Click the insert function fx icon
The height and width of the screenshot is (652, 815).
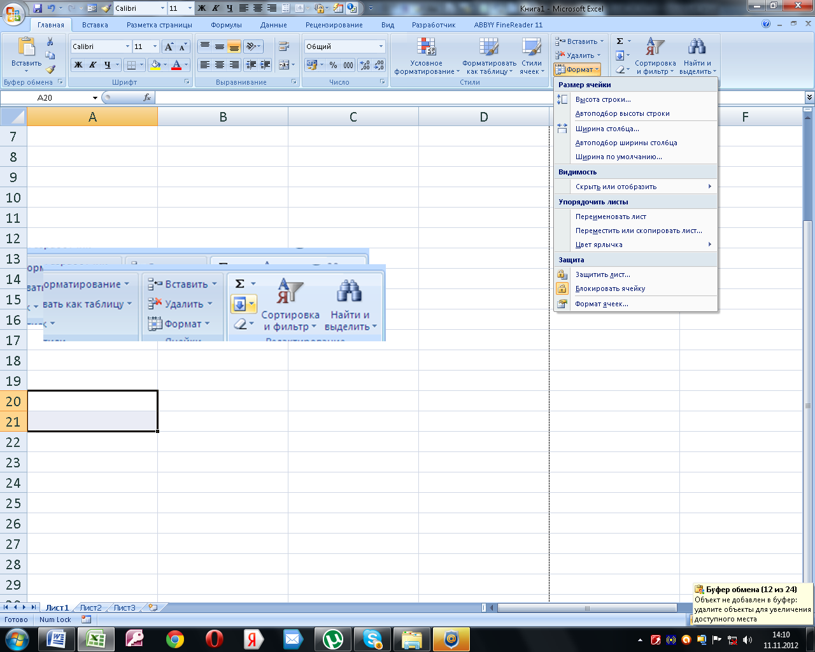[147, 97]
